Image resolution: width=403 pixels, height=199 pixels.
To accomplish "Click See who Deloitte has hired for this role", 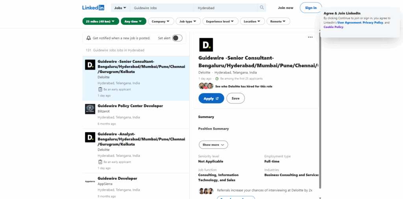I will click(x=244, y=86).
